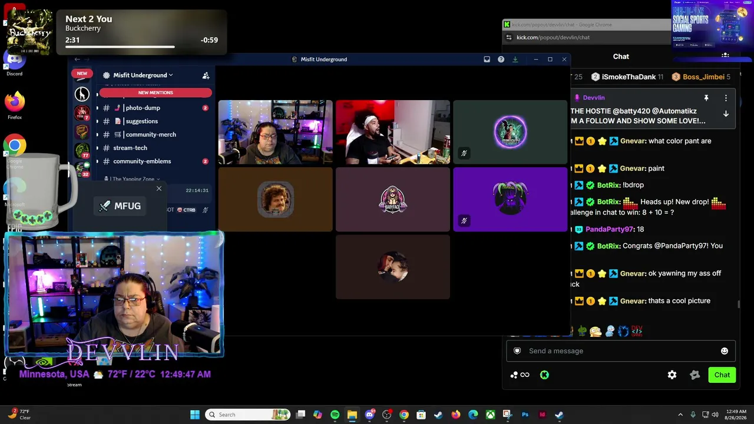Image resolution: width=754 pixels, height=424 pixels.
Task: Close the MFUG overlay panel
Action: coord(159,188)
